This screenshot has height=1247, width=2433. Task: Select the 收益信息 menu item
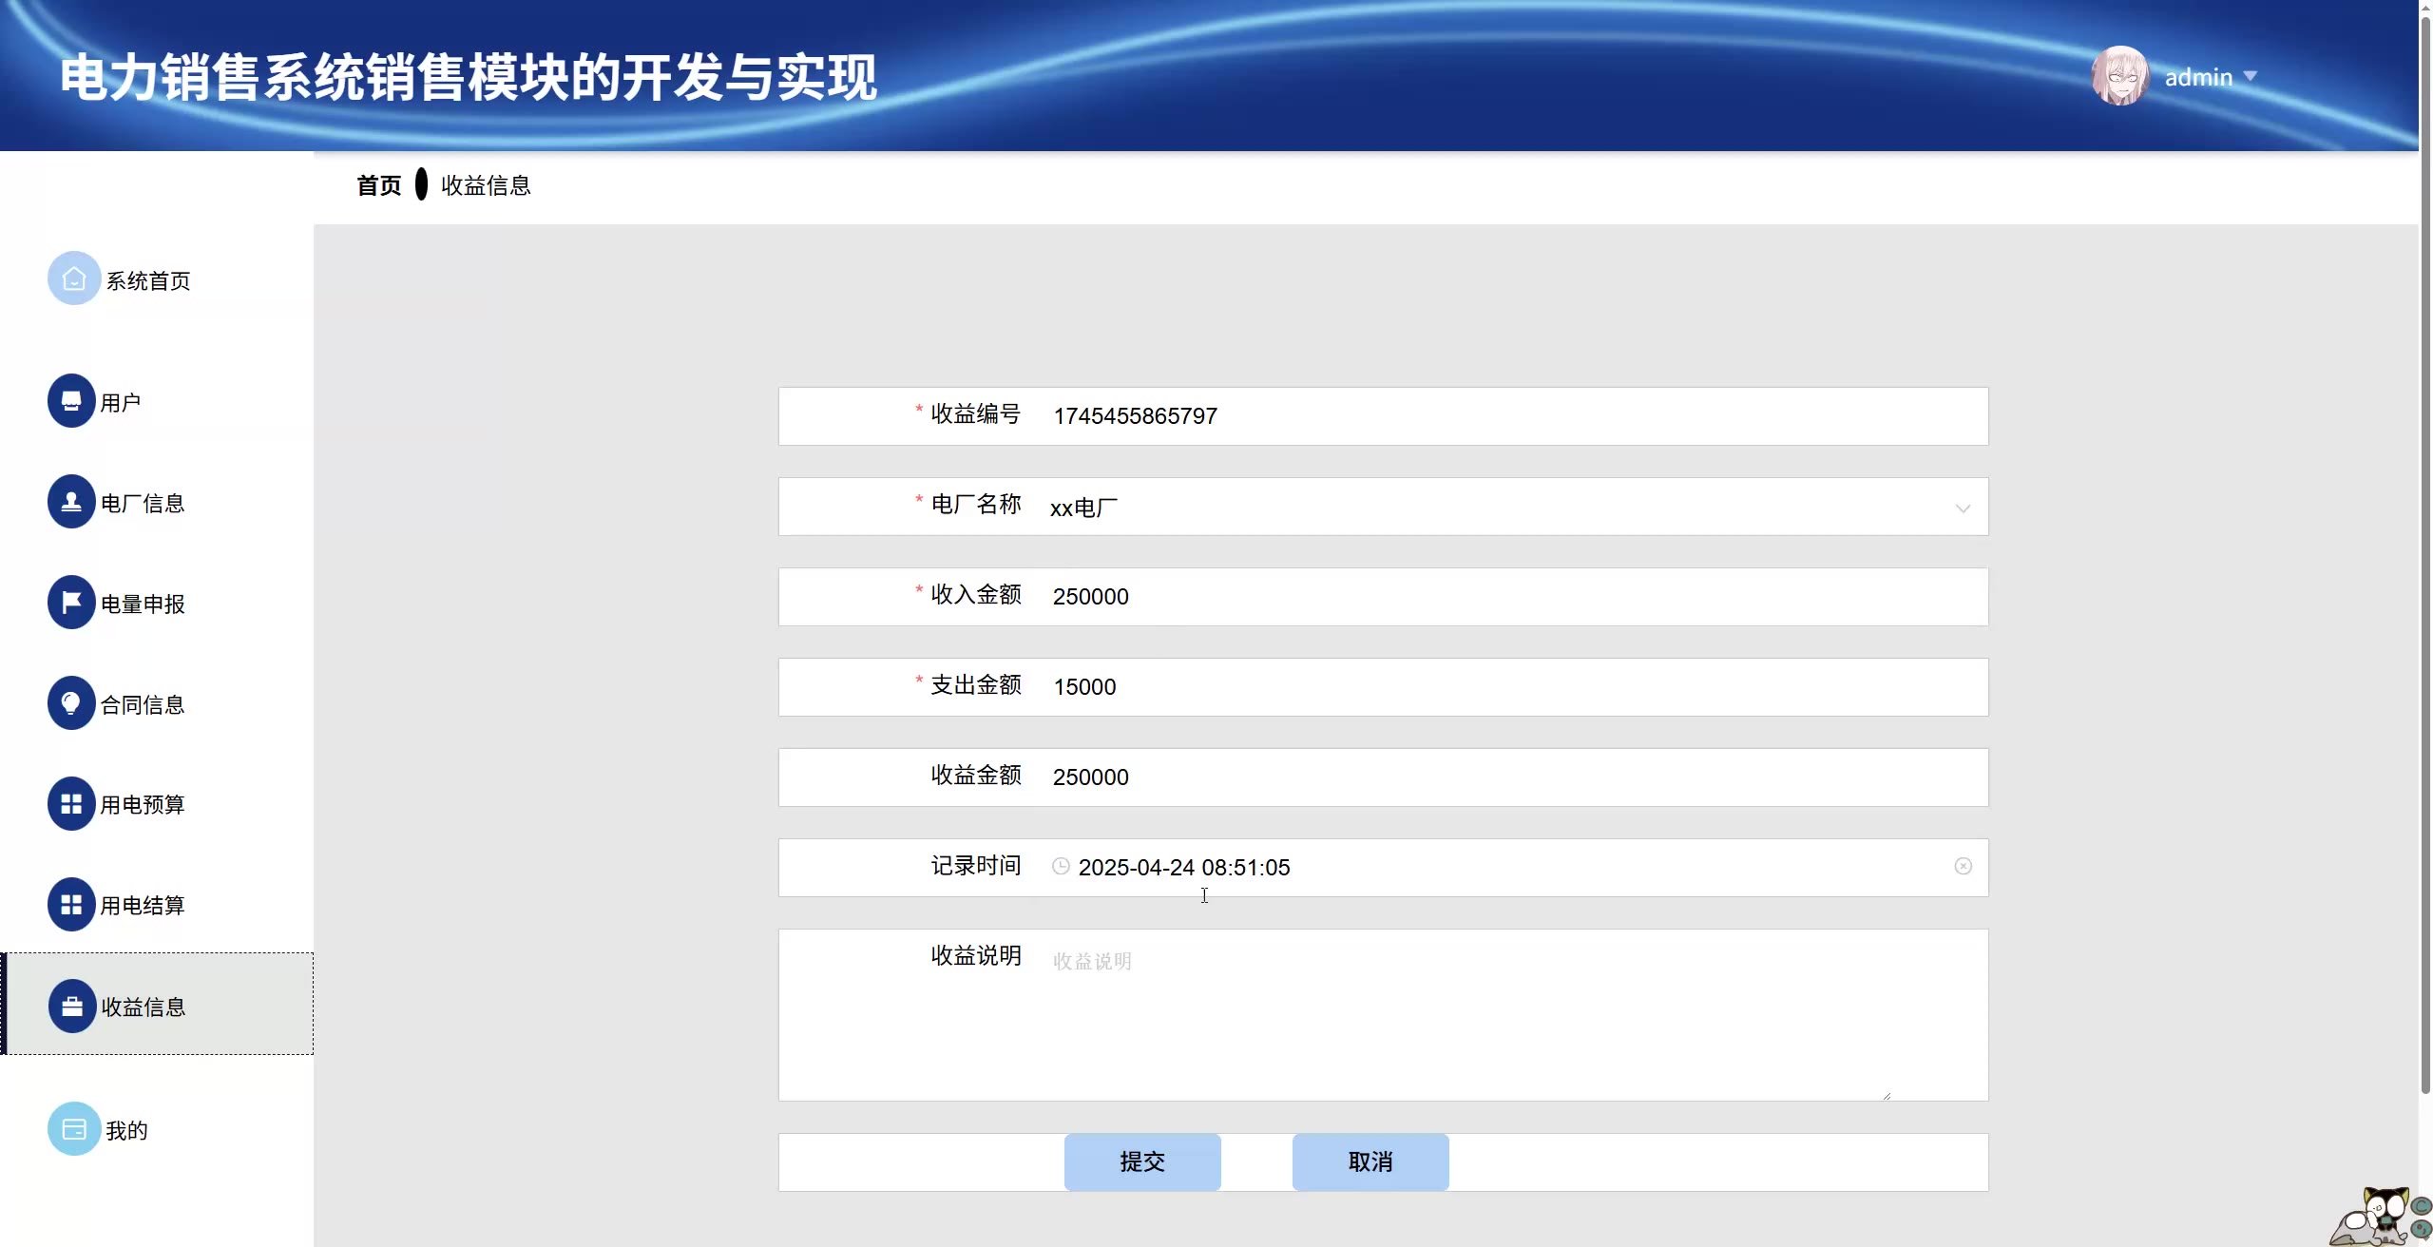coord(143,1007)
